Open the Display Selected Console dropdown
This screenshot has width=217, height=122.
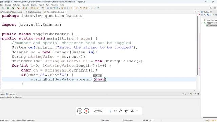coord(188,94)
